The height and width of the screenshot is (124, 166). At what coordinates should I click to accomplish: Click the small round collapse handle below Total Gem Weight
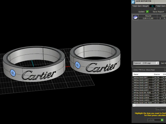tap(155, 9)
